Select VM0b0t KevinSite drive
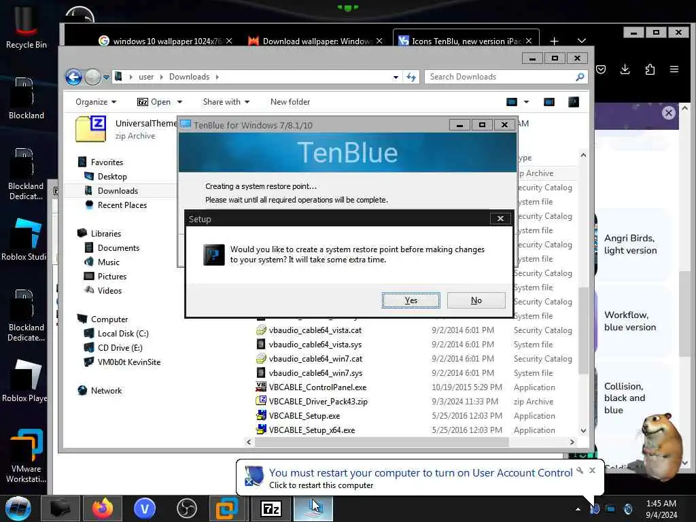The image size is (696, 522). point(128,362)
